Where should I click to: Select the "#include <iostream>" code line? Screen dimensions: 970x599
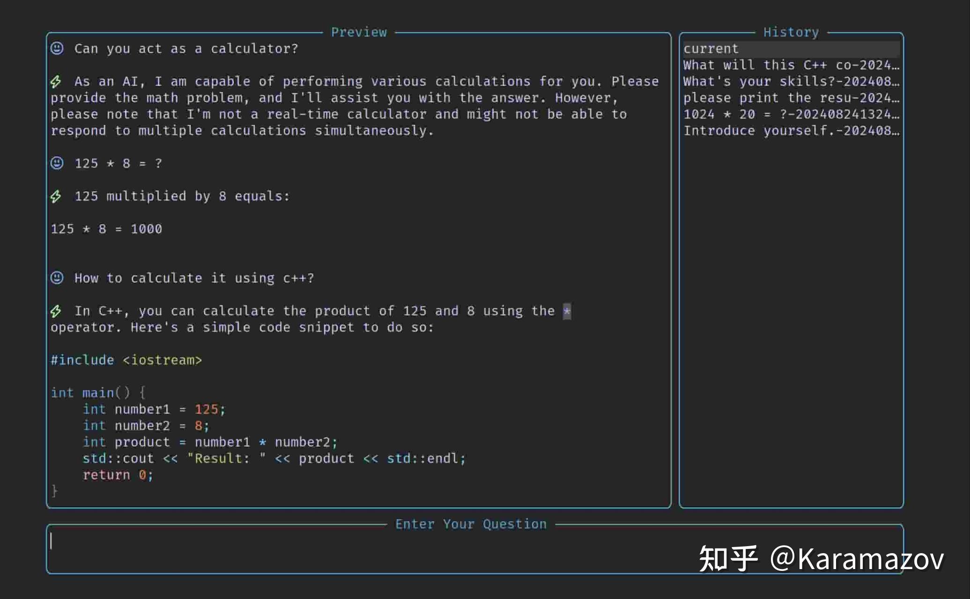click(126, 359)
